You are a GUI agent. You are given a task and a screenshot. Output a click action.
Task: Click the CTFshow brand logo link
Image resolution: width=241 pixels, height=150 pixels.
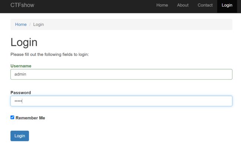(22, 5)
